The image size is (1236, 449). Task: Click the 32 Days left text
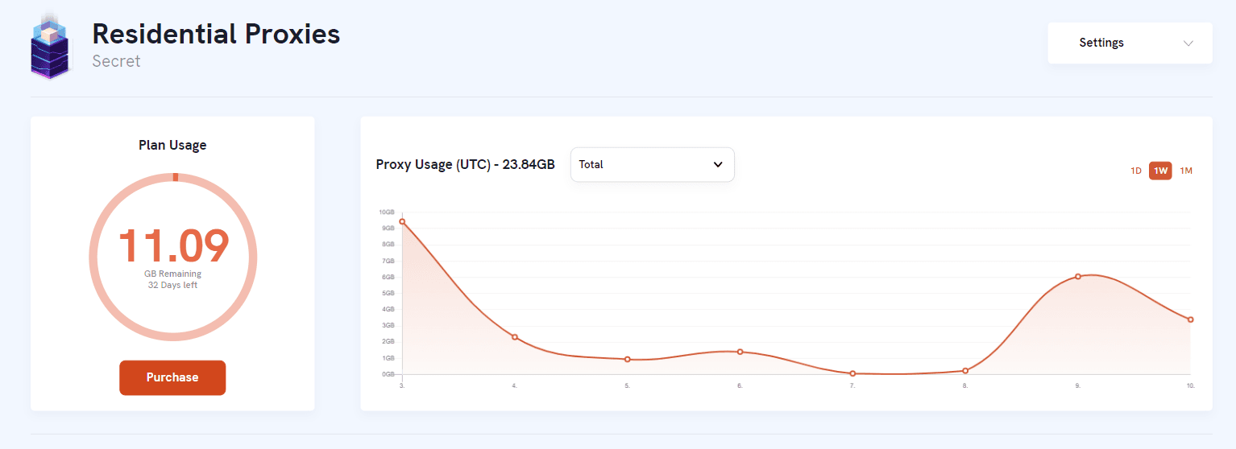pos(172,286)
